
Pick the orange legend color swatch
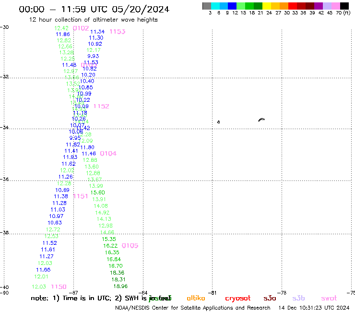(284, 6)
